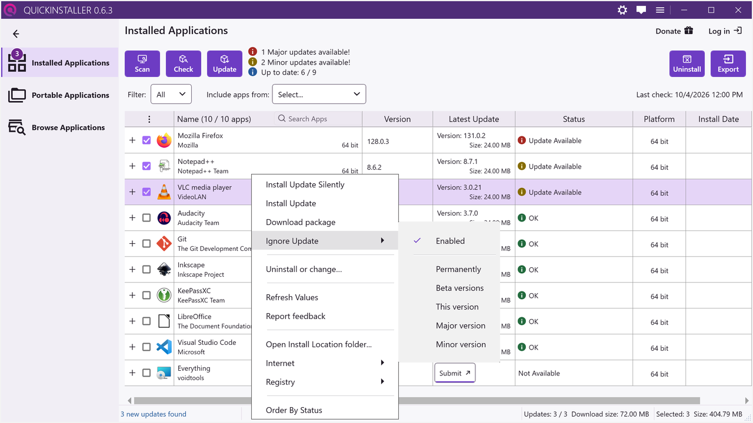Click the VLC media player cone icon

click(x=164, y=192)
